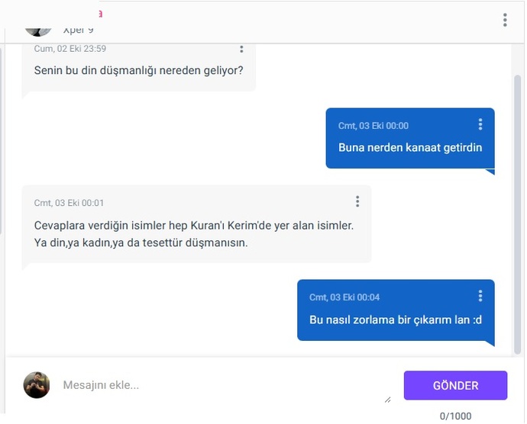
Task: Select 'Bu nasıl zorlama bir çıkarım lan :d' text
Action: 396,320
